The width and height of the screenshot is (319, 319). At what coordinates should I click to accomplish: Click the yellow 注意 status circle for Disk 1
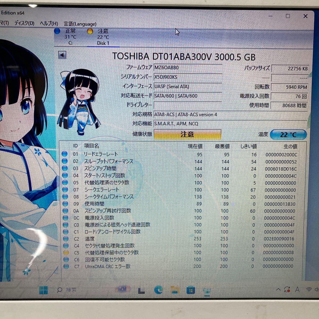point(90,31)
